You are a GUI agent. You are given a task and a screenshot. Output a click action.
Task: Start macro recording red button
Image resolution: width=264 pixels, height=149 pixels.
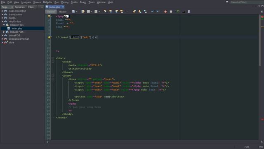(x=165, y=12)
